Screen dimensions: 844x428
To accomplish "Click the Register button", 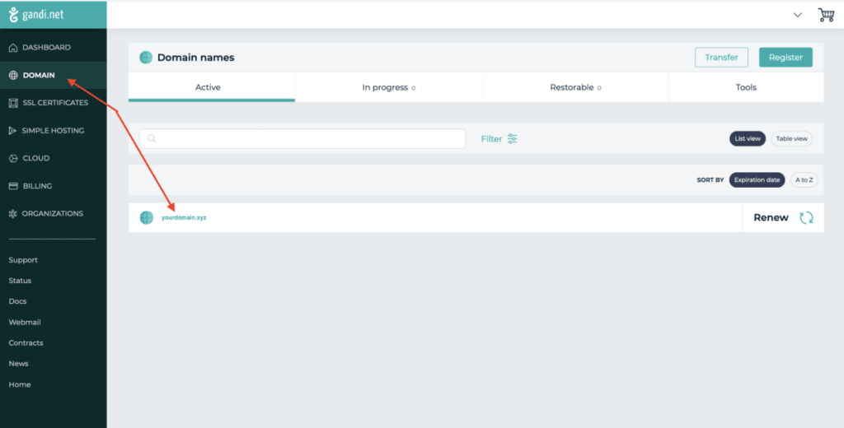I will pyautogui.click(x=785, y=58).
